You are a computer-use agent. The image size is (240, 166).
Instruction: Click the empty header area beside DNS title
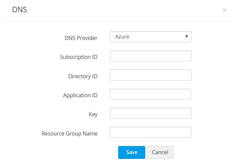click(119, 10)
